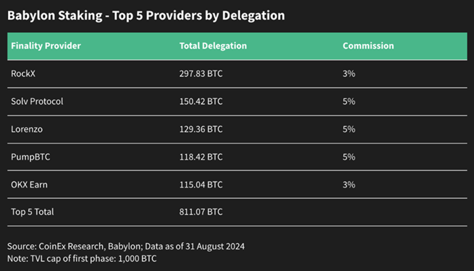Click the 115.04 BTC delegation value
This screenshot has height=271, width=474.
coord(201,185)
